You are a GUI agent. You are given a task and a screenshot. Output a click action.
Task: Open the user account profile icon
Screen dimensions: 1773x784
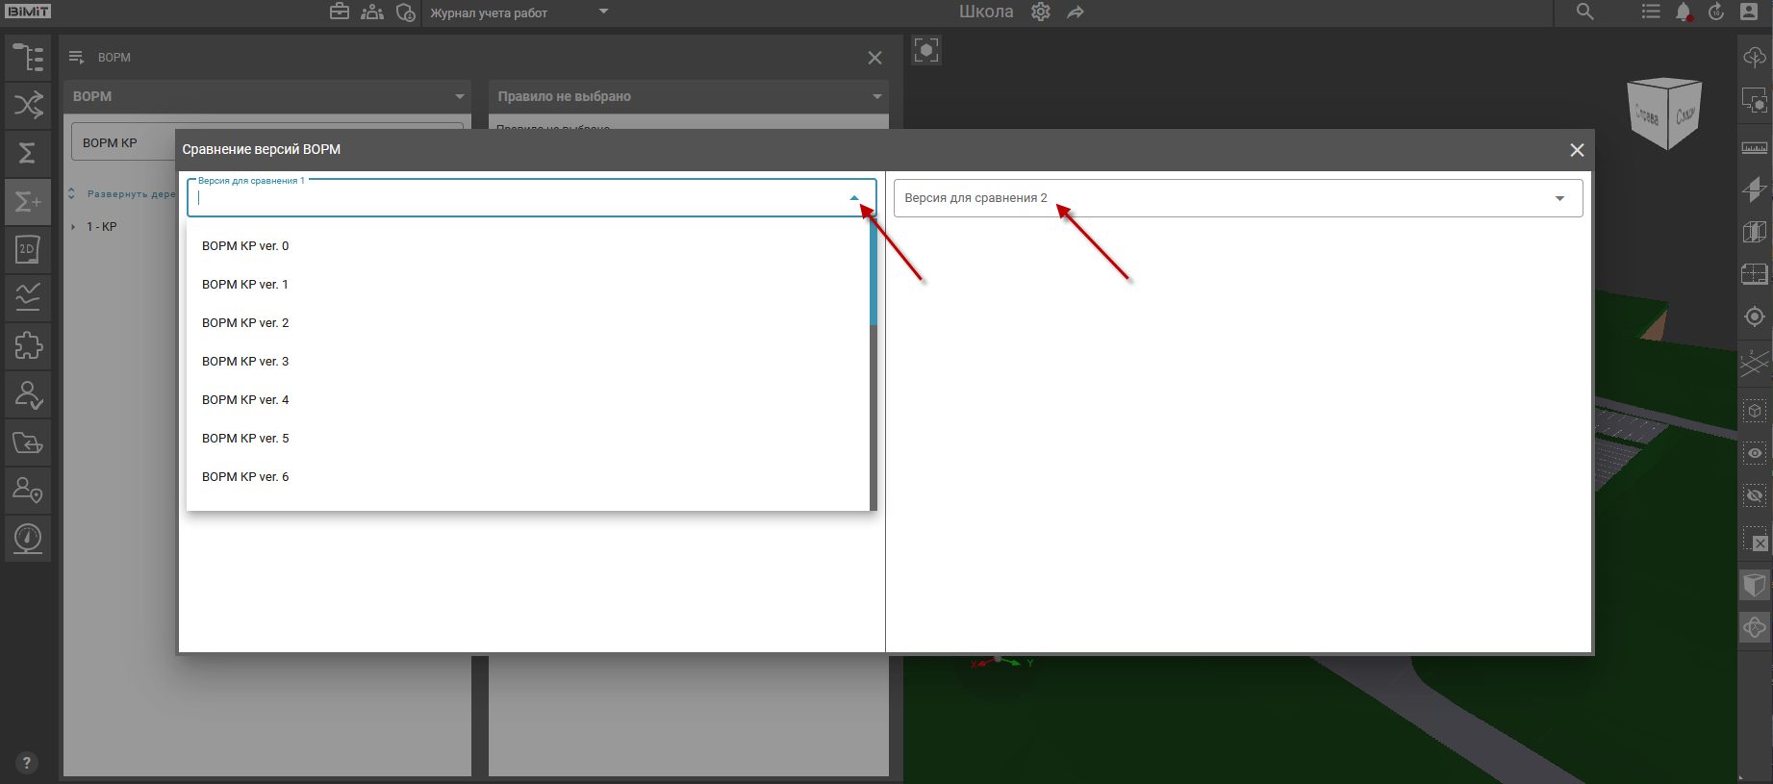(1749, 13)
